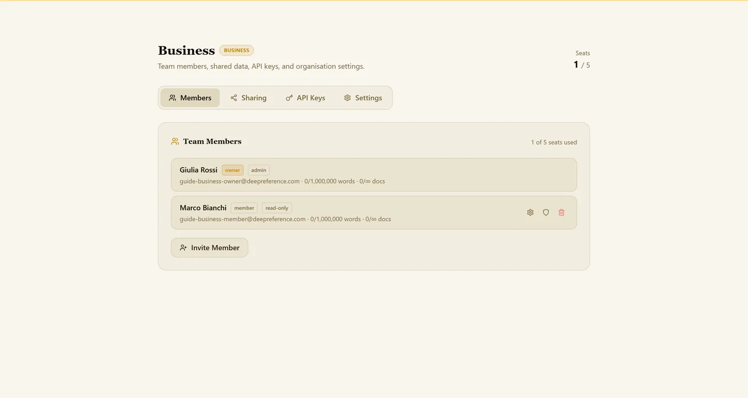
Task: Select the owner badge next to Giulia Rossi
Action: click(x=232, y=170)
